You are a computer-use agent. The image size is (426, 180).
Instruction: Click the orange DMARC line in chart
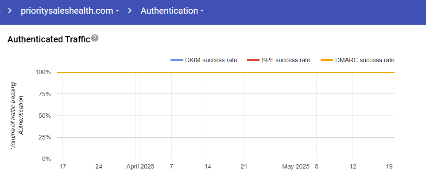pos(221,72)
